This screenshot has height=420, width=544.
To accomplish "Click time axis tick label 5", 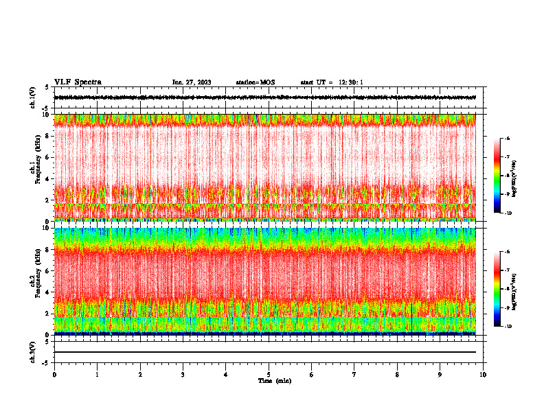I will point(269,375).
